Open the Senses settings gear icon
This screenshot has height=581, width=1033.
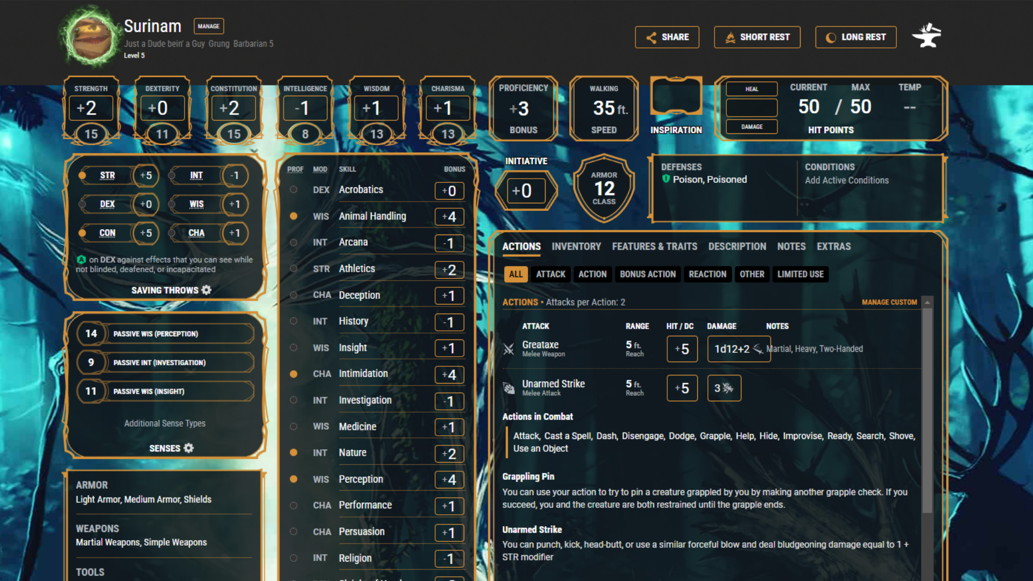189,448
